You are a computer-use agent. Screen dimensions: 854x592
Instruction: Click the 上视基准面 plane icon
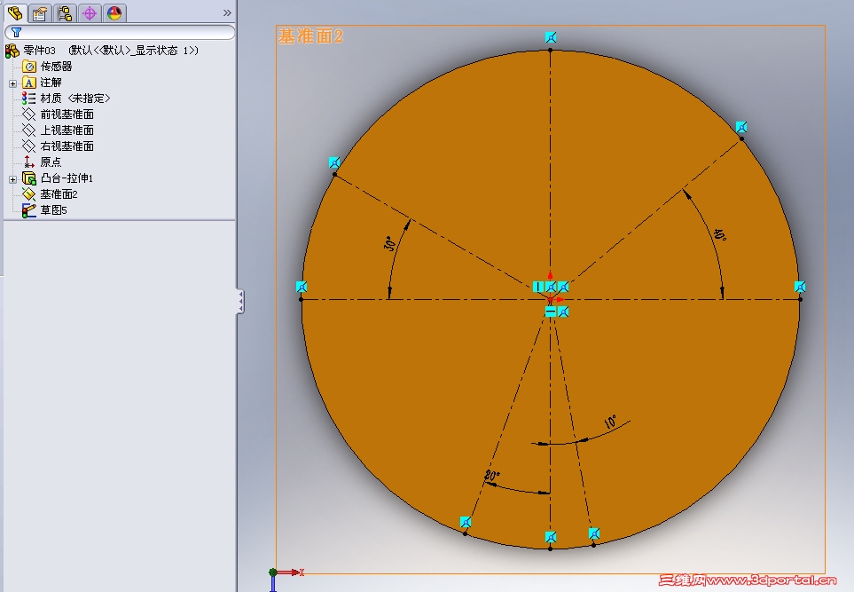29,130
